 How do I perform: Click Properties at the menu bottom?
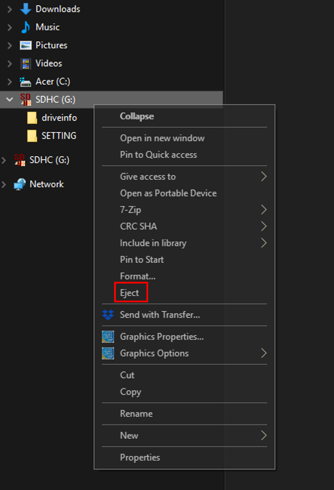(x=140, y=458)
